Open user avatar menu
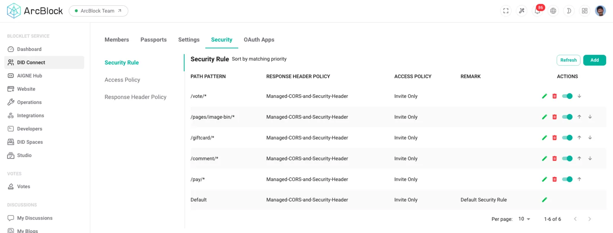The image size is (613, 233). click(600, 11)
